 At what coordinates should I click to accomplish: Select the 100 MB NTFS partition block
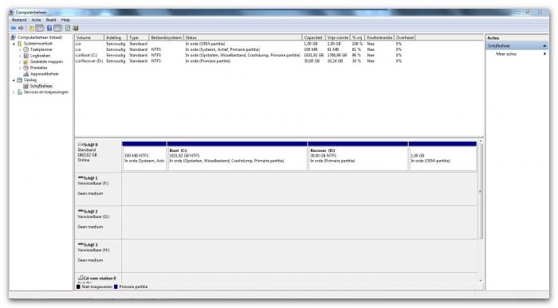pos(144,156)
